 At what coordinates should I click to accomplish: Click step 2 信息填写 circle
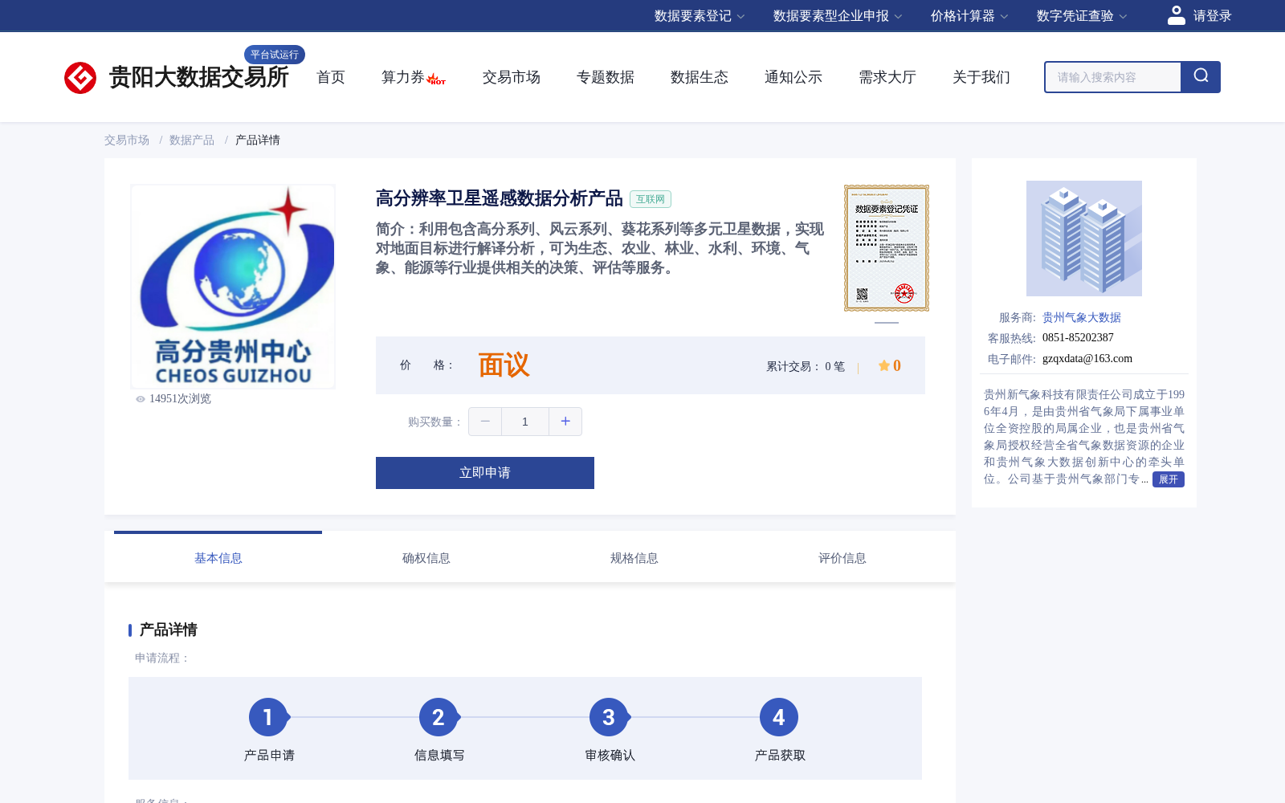click(x=439, y=717)
